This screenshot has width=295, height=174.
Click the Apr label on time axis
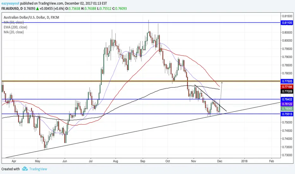tap(14, 161)
